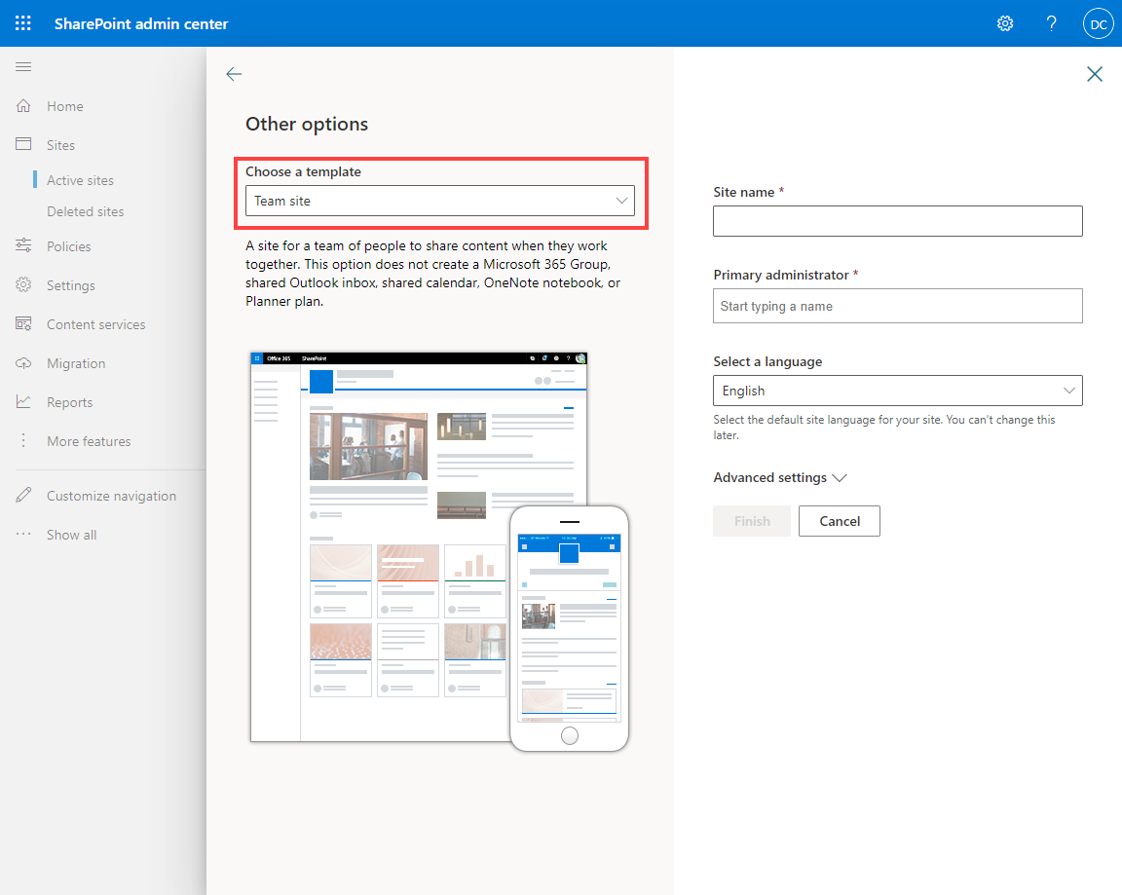Collapse the navigation hamburger menu

point(23,66)
